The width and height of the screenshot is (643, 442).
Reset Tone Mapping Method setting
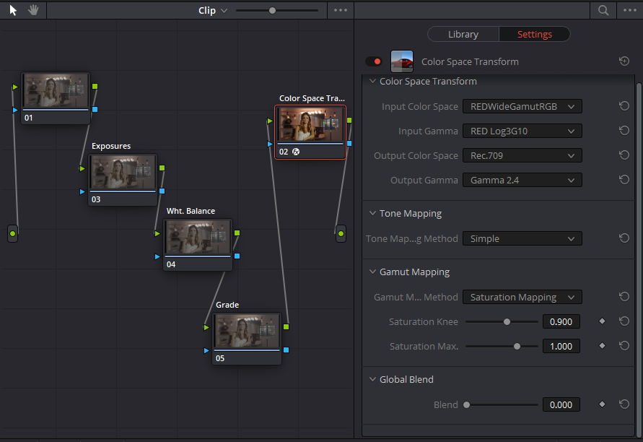(624, 238)
